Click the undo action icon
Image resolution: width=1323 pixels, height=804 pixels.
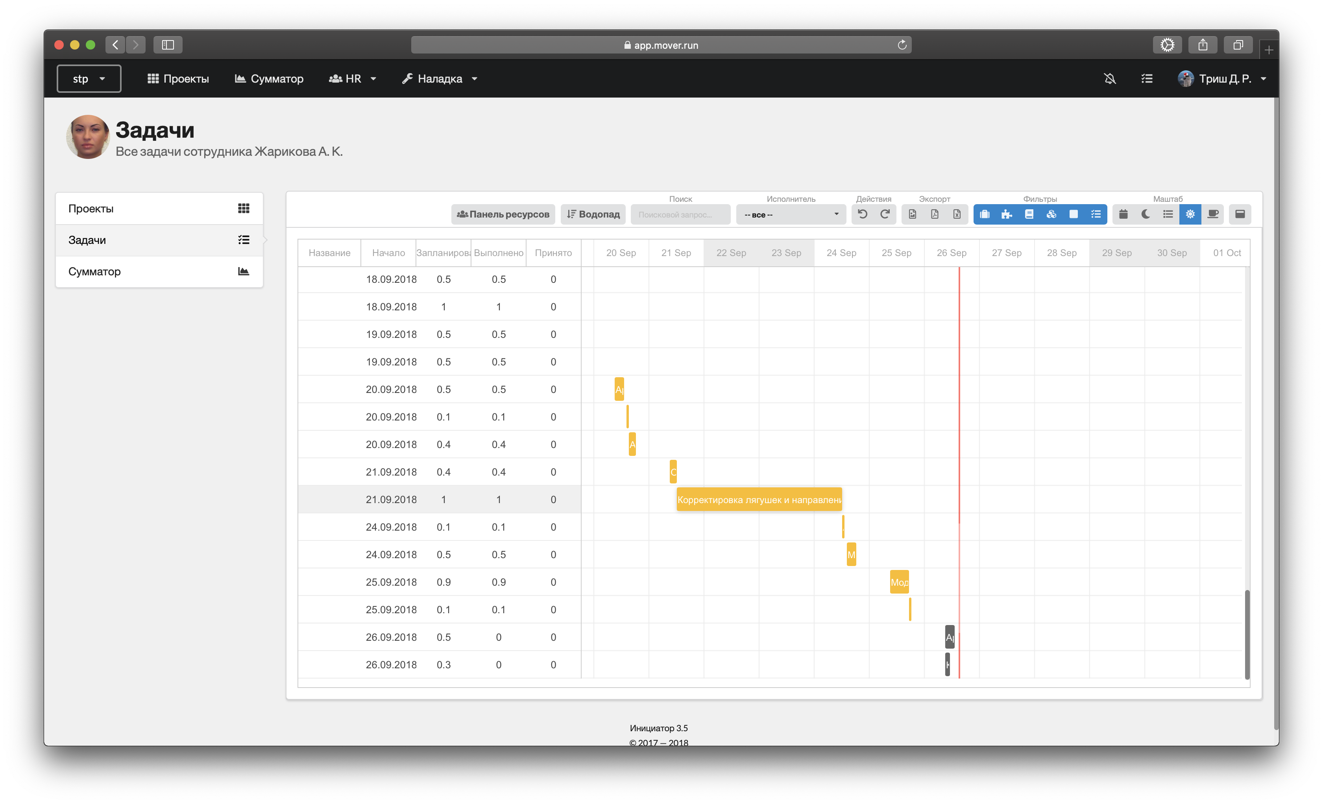point(862,214)
